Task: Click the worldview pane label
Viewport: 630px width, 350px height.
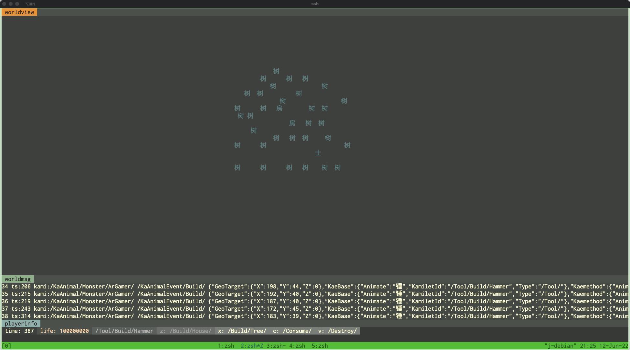Action: click(x=19, y=12)
